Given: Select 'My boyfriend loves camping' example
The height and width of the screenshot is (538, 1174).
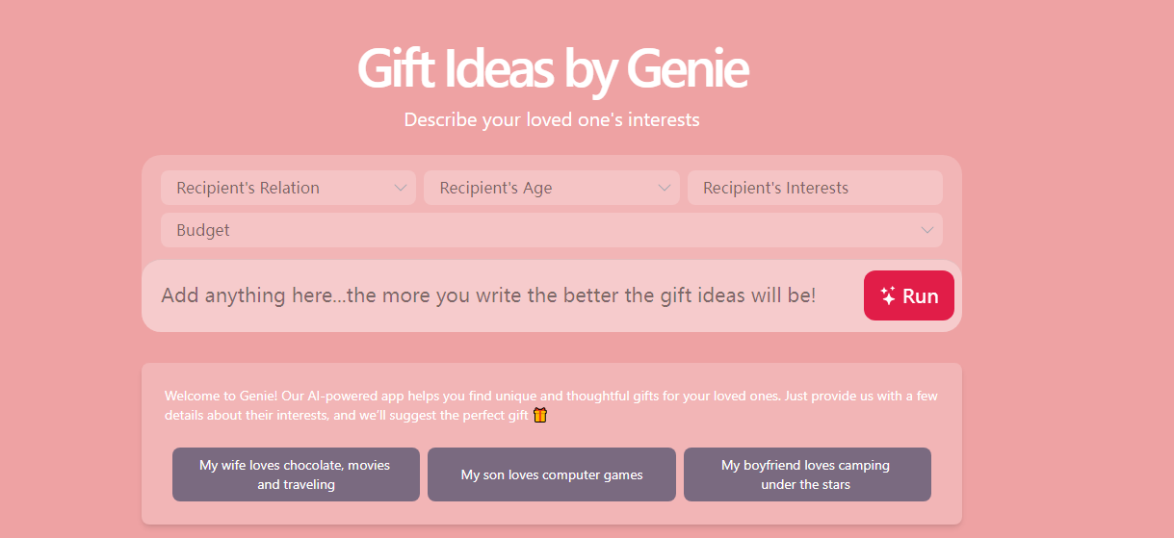Looking at the screenshot, I should point(807,474).
